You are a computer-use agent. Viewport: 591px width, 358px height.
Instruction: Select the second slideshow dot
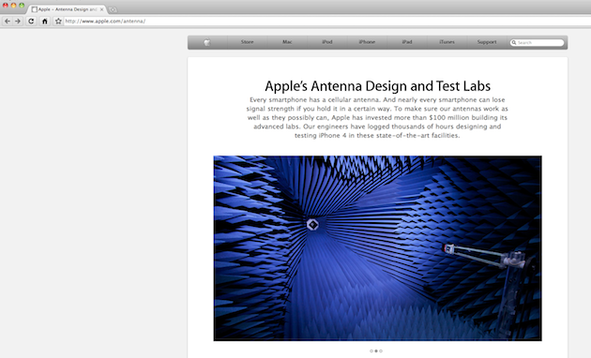tap(376, 351)
